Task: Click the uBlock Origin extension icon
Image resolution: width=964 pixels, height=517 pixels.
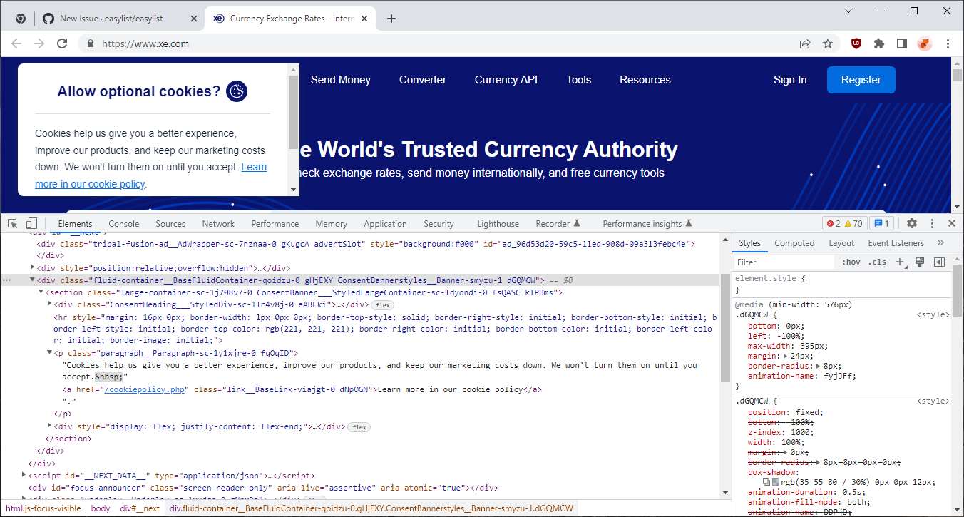Action: 856,43
